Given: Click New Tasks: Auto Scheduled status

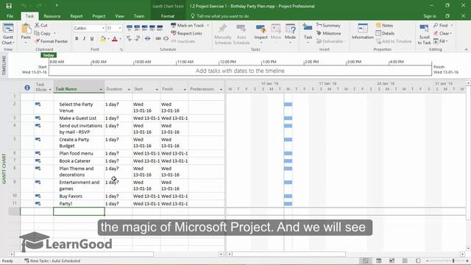Looking at the screenshot, I should (x=52, y=261).
